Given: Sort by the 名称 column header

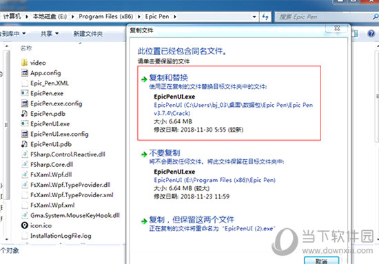Looking at the screenshot, I should click(x=26, y=48).
